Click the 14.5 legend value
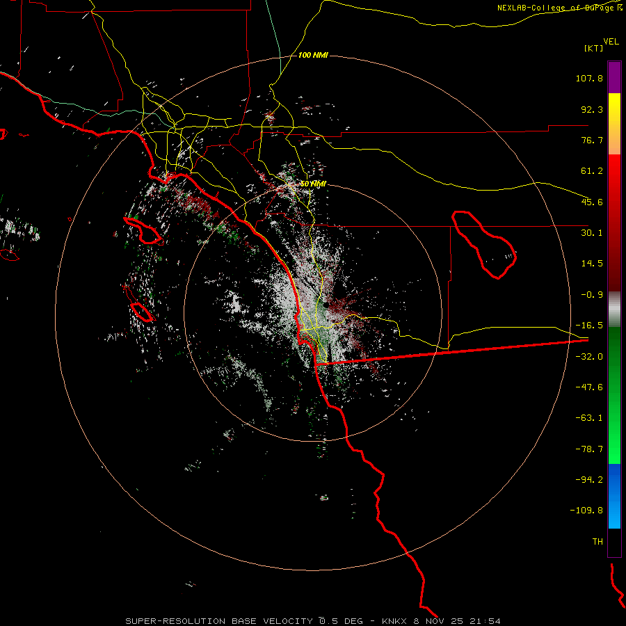 pos(592,264)
